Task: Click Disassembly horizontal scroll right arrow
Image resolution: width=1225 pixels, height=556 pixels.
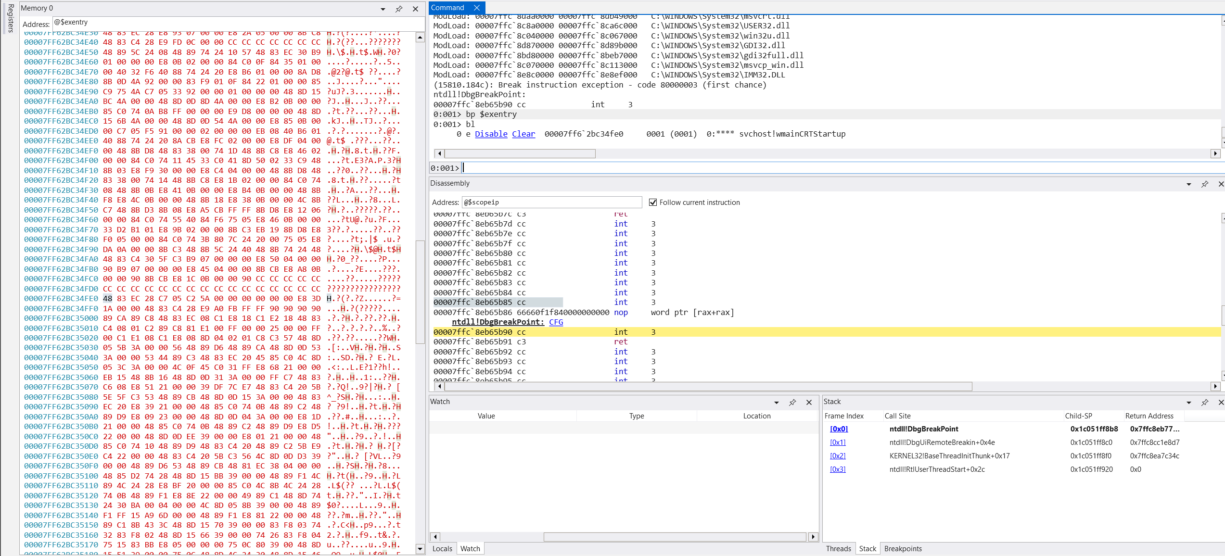Action: [1216, 387]
